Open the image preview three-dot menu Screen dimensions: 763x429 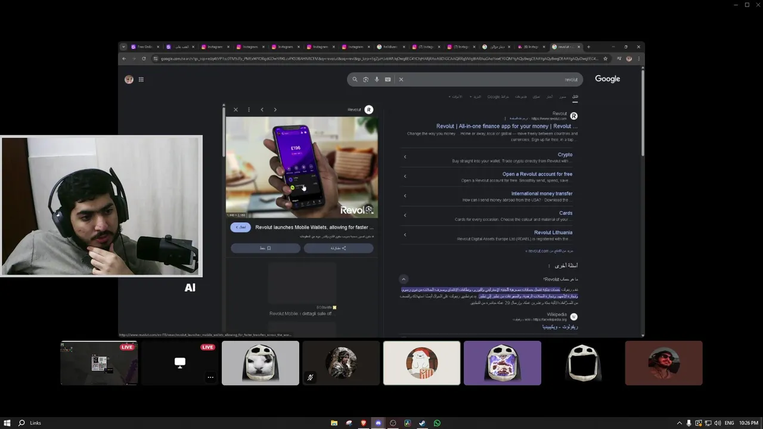[x=249, y=110]
